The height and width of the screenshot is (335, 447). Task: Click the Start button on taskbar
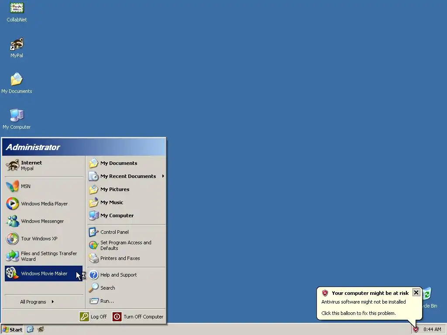[12, 330]
